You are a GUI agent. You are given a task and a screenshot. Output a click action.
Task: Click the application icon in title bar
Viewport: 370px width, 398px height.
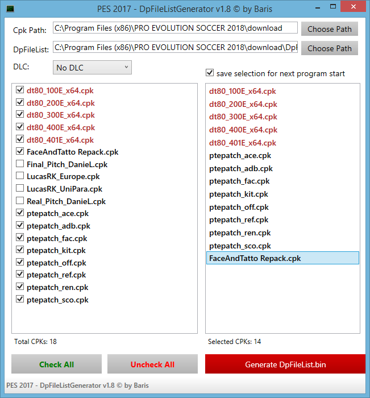(x=10, y=9)
